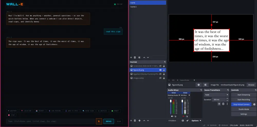Zoom out the preview with minus icon
The image size is (257, 127).
tap(169, 80)
